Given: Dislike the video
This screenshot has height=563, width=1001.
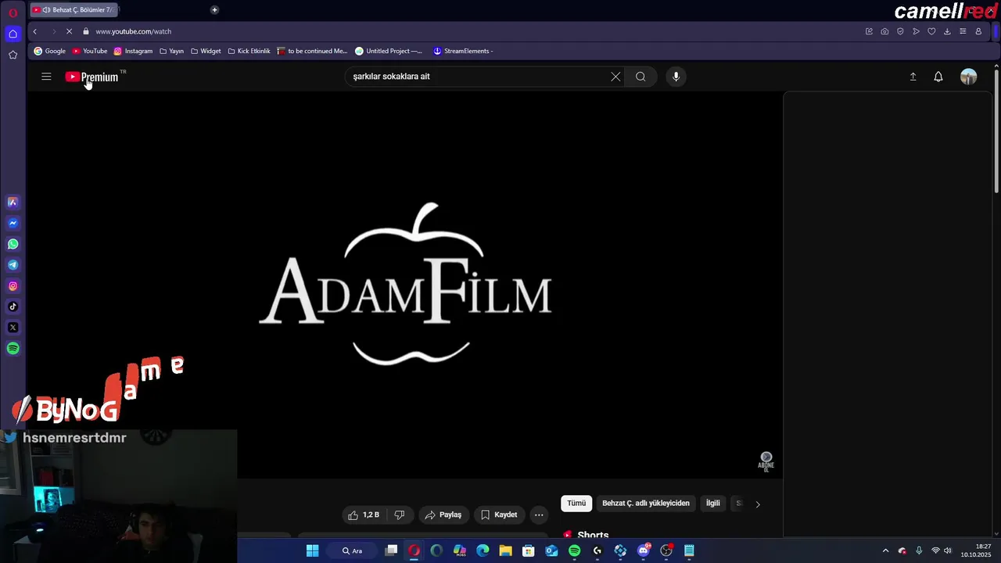Looking at the screenshot, I should pos(400,515).
